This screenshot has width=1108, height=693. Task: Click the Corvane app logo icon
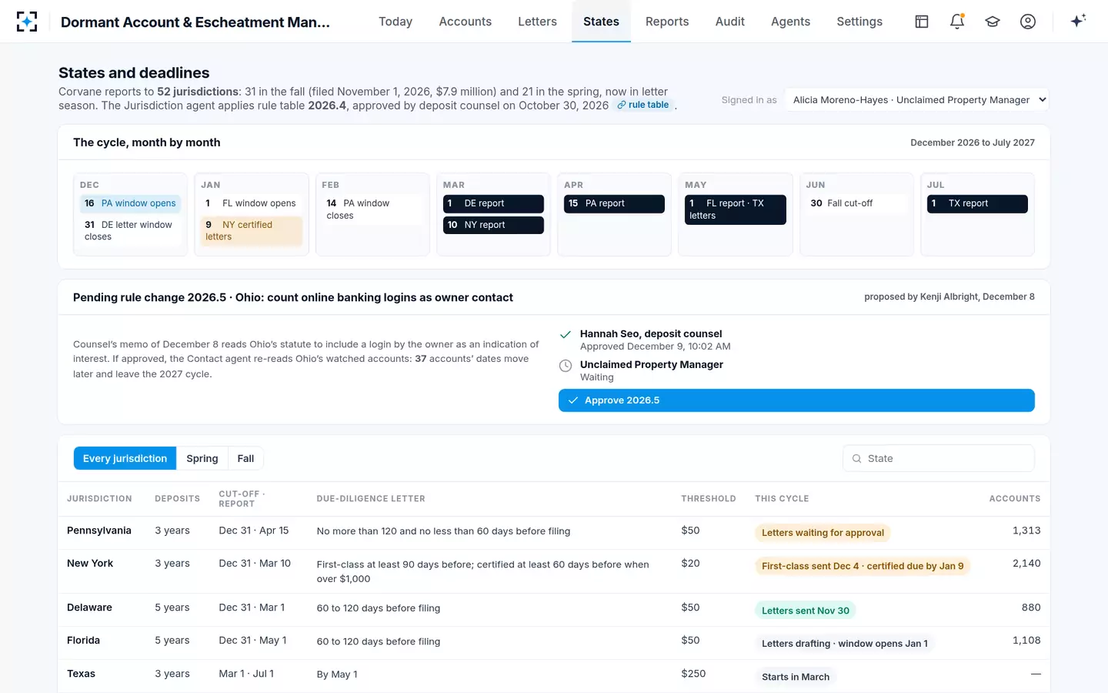click(27, 22)
